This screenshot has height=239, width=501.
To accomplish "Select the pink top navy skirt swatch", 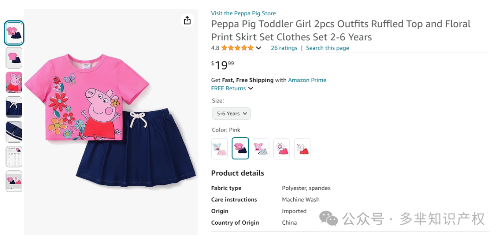I will [x=240, y=149].
